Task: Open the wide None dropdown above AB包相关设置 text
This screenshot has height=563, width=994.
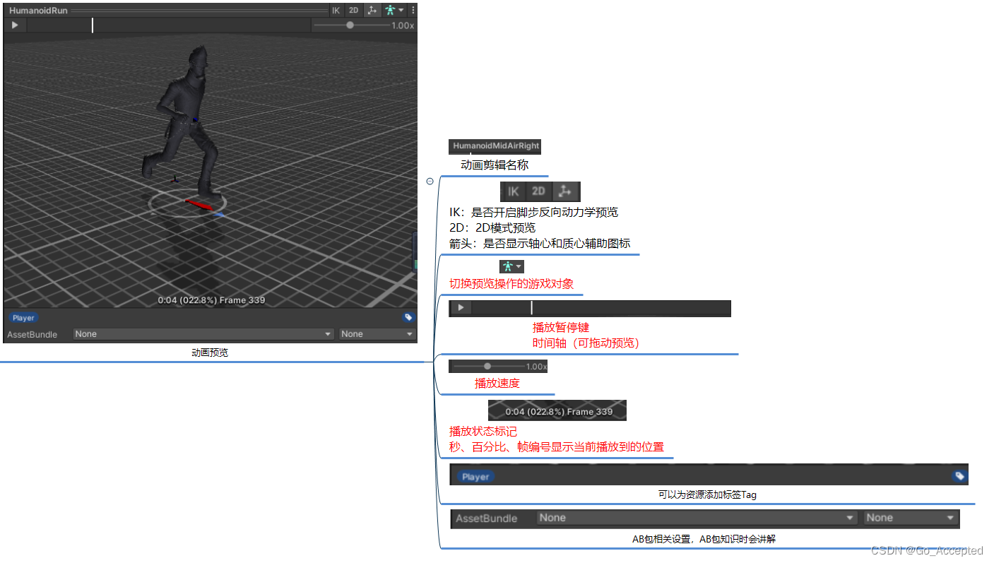Action: 697,518
